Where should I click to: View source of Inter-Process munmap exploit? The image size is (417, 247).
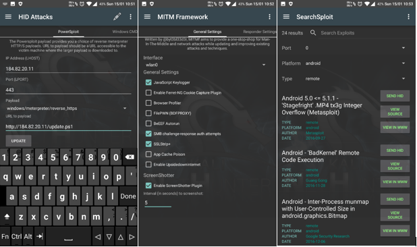(x=395, y=215)
